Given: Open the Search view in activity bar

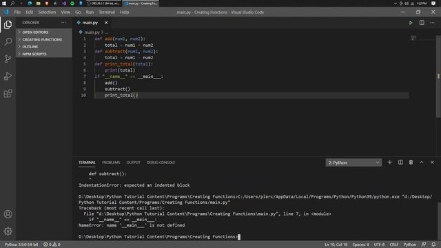Looking at the screenshot, I should [8, 42].
